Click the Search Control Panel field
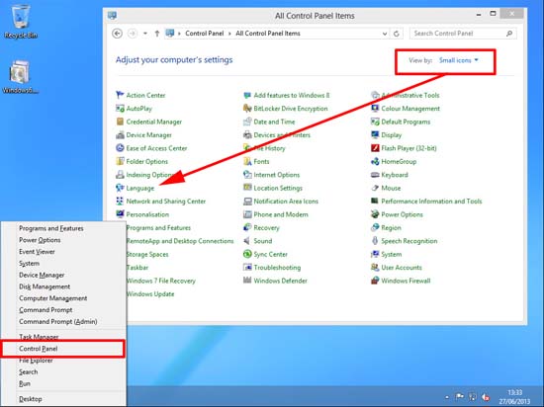 463,34
